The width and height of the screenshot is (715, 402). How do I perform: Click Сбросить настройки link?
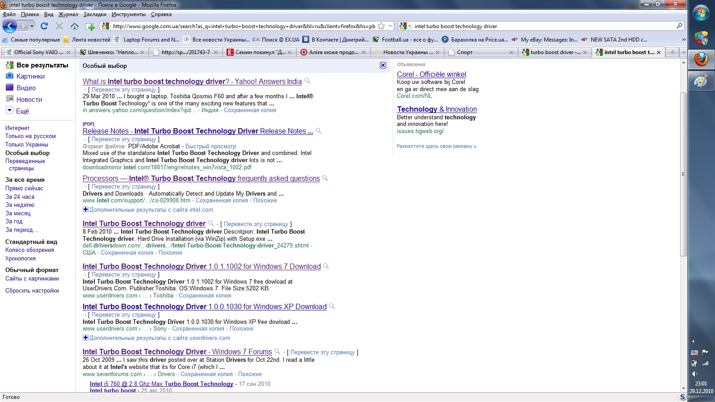click(x=32, y=290)
